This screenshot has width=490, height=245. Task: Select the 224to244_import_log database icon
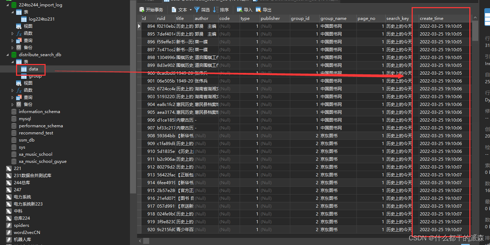pos(14,5)
